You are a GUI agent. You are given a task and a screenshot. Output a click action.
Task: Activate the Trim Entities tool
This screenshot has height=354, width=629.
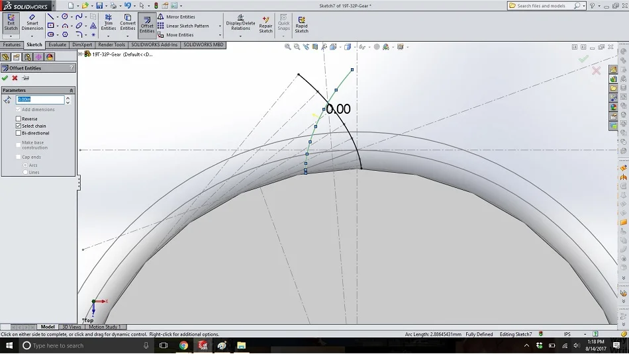pyautogui.click(x=109, y=22)
